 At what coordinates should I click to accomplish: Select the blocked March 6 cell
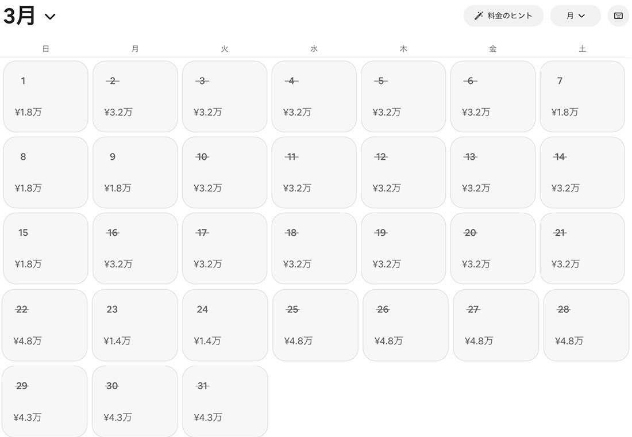492,97
